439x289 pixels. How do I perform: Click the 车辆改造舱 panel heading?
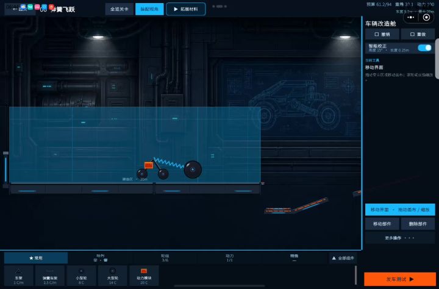pos(380,24)
